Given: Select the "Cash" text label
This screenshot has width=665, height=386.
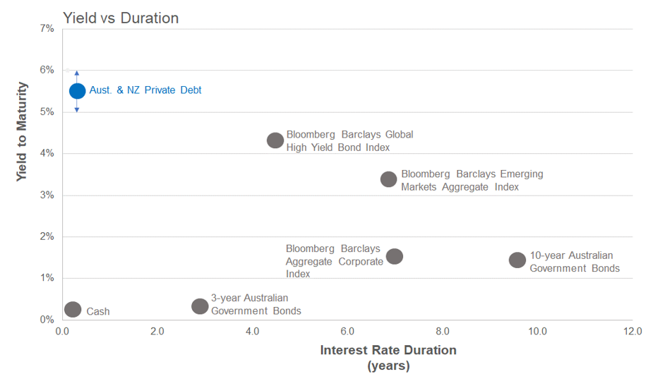Looking at the screenshot, I should [98, 311].
